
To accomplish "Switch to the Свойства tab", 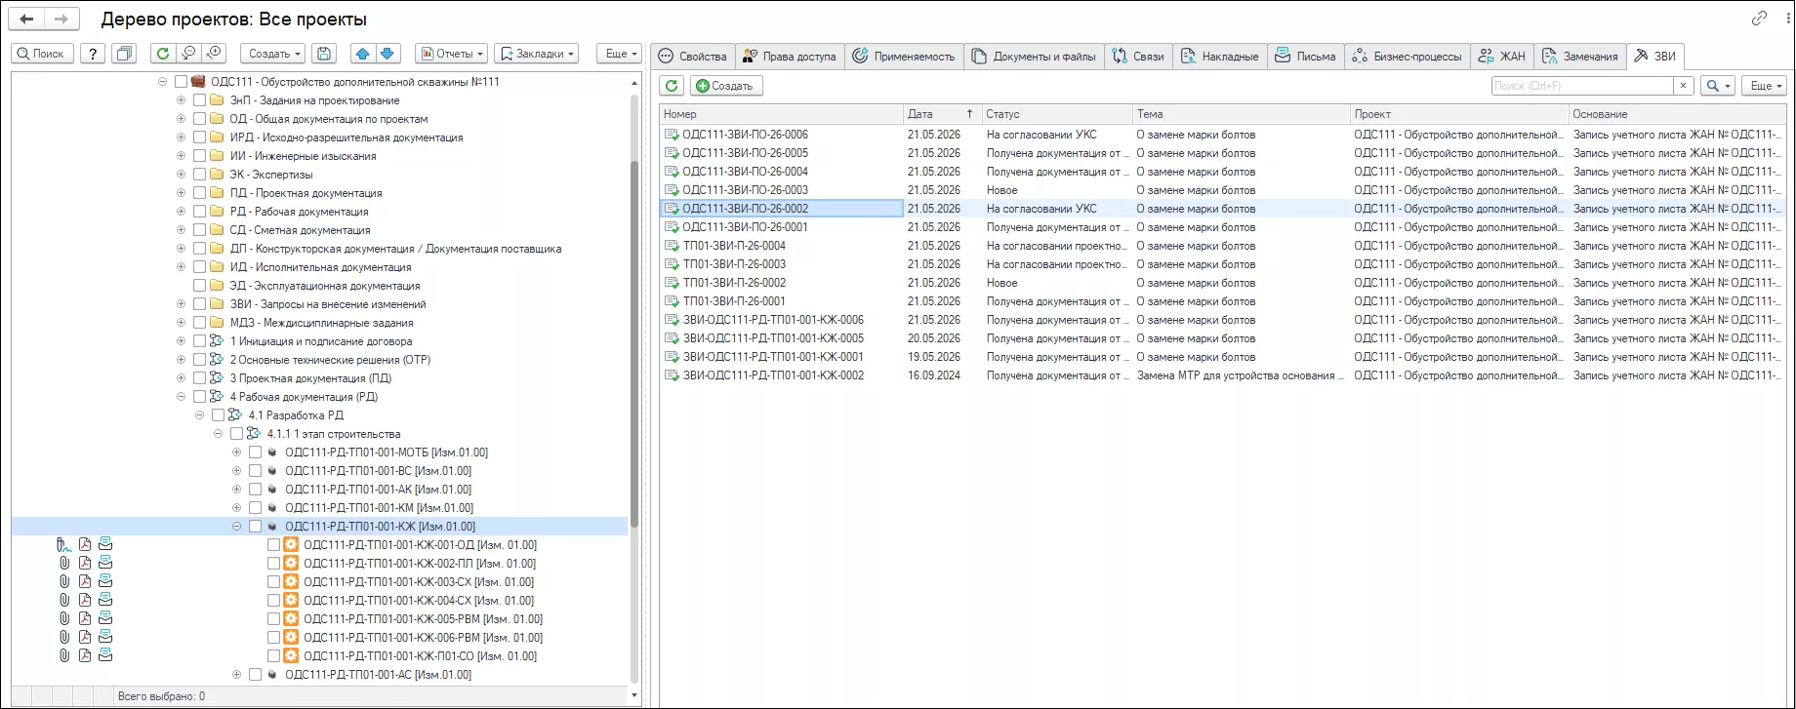I will pyautogui.click(x=692, y=57).
